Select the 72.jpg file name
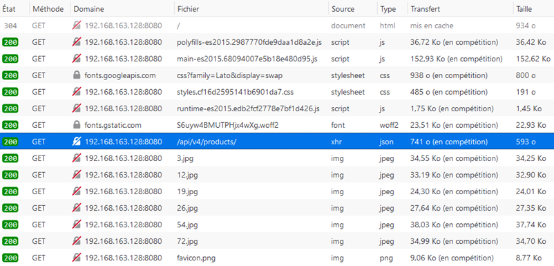 pyautogui.click(x=187, y=241)
